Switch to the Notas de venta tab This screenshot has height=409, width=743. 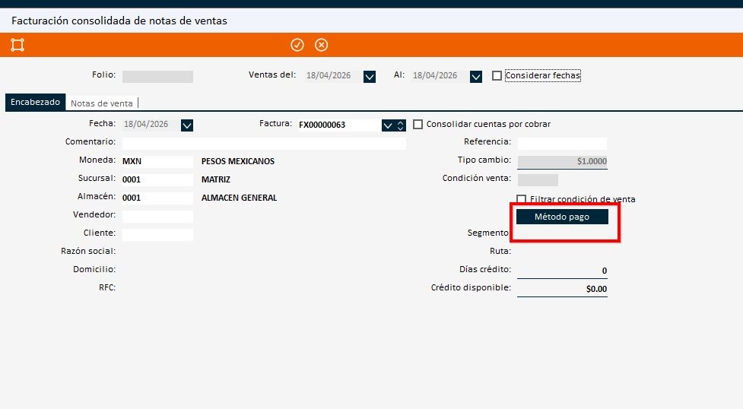[101, 103]
